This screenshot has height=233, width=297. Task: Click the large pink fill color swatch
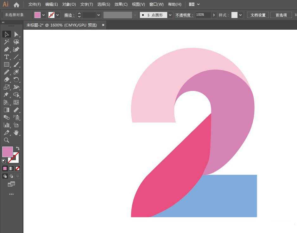(x=8, y=152)
